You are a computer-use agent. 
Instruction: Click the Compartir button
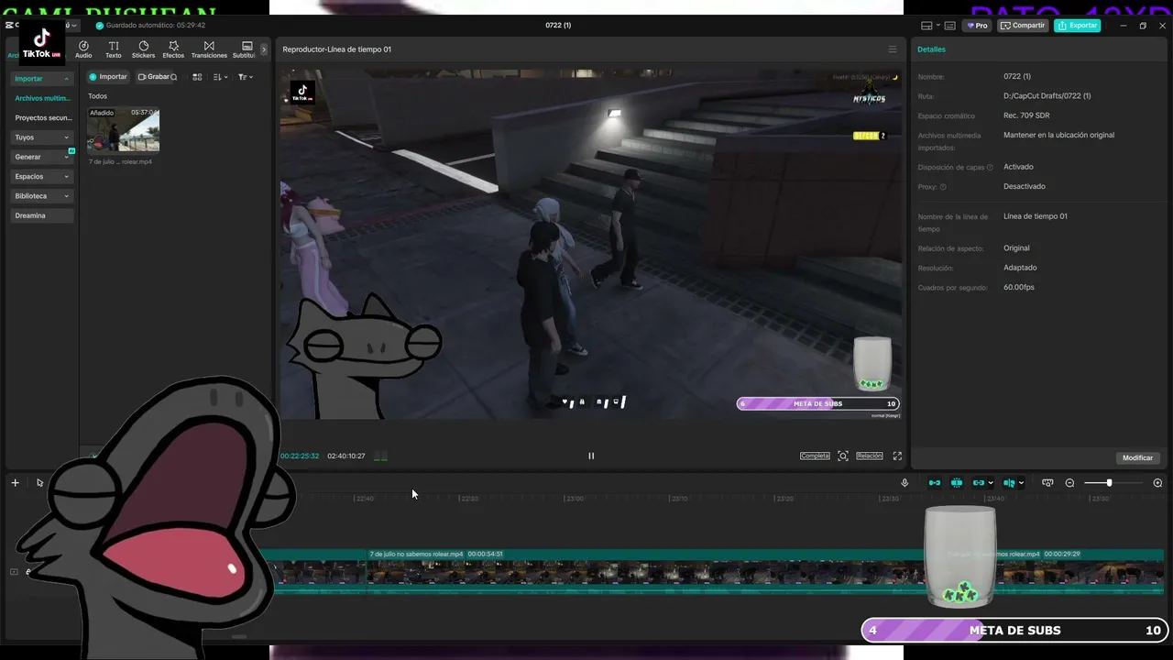pyautogui.click(x=1023, y=26)
